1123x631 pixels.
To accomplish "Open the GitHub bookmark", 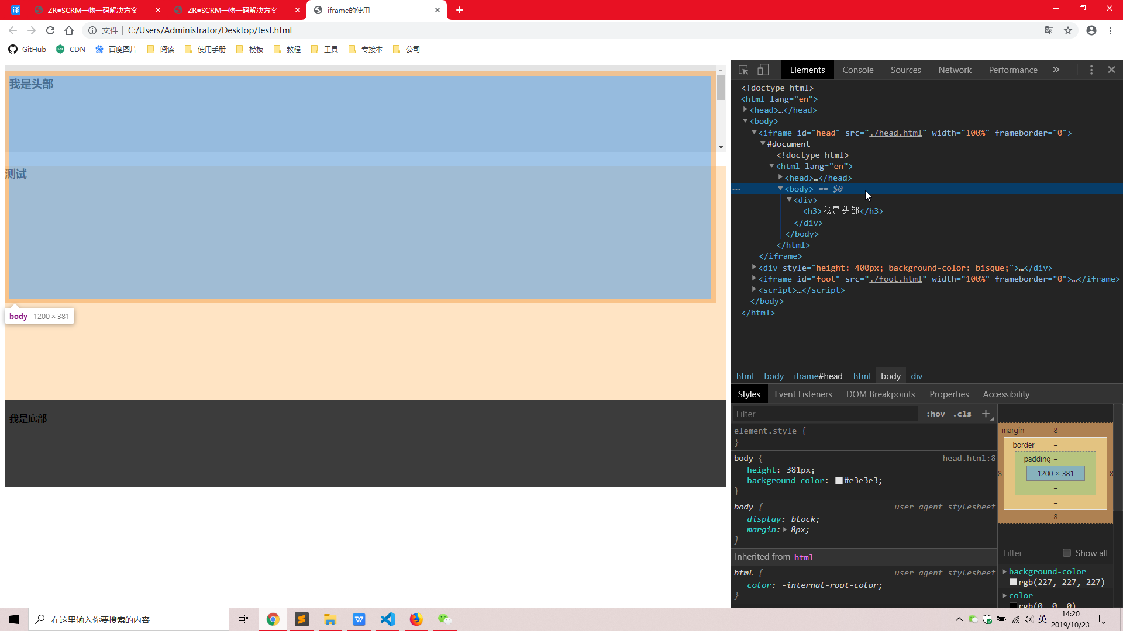I will click(27, 50).
